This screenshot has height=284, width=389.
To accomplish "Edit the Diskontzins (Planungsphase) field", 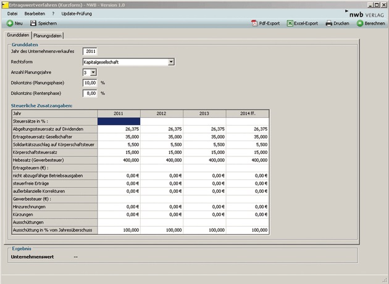I will (x=90, y=83).
